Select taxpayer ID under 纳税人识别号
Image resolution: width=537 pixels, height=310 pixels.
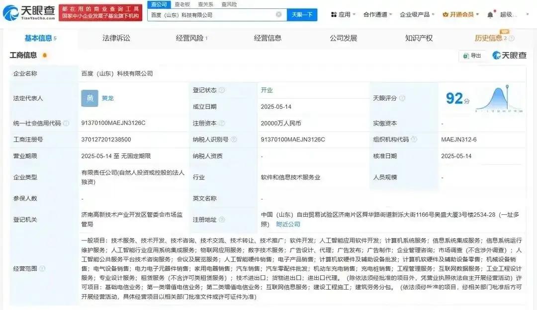pyautogui.click(x=293, y=139)
